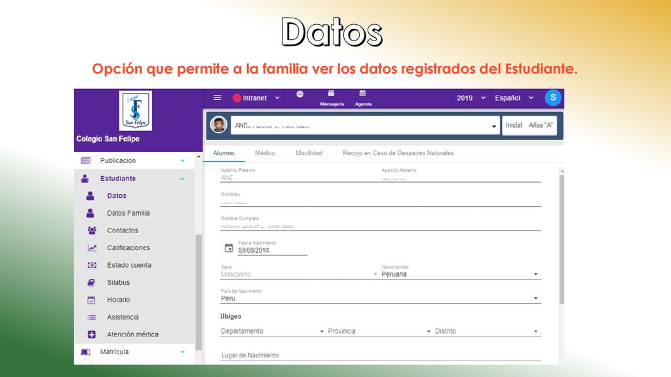Click the Datos Familia person icon
The image size is (671, 377).
tap(90, 213)
